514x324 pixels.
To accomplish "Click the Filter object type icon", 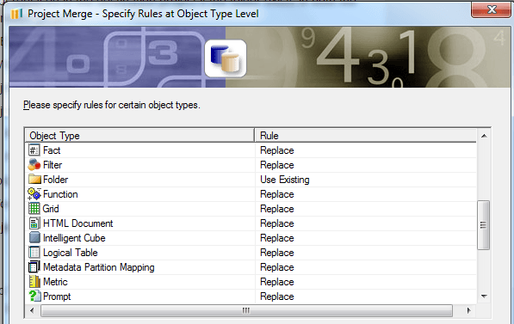I will (34, 165).
